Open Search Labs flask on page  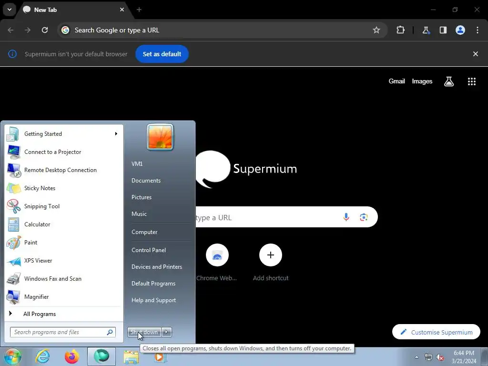coord(449,81)
